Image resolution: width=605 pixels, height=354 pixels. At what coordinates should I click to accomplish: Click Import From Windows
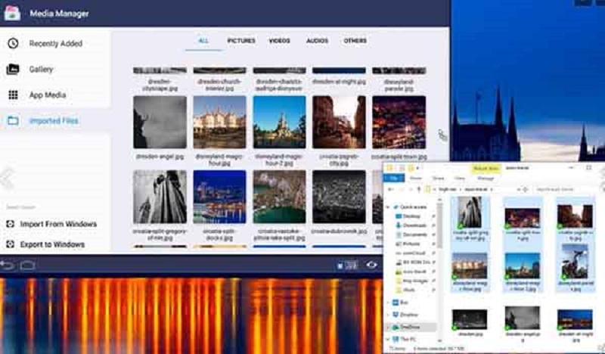point(57,225)
